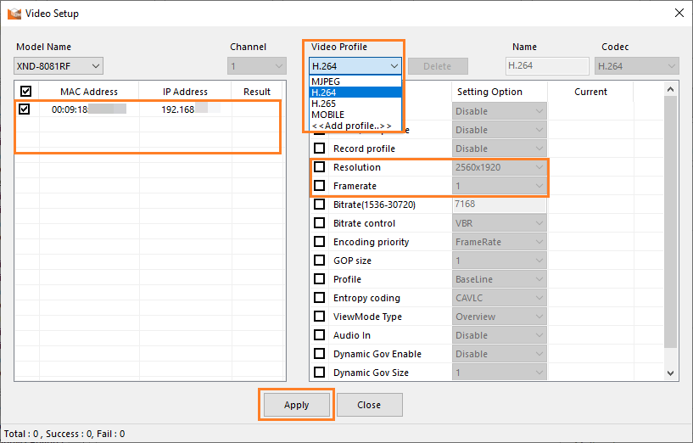Collapse the Video Profile dropdown showing H.264

[355, 66]
